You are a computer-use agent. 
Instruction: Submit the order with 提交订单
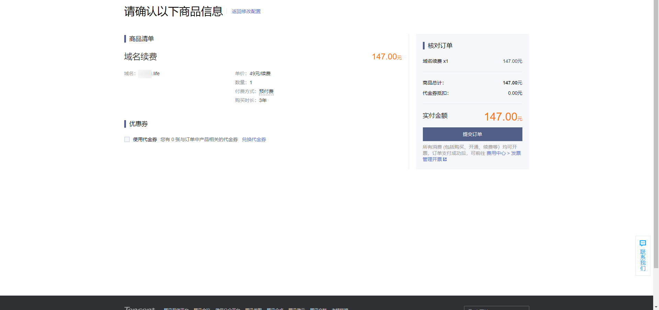472,134
